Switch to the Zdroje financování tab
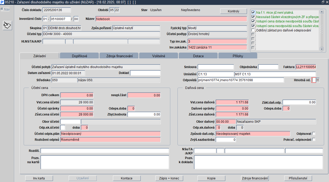Image resolution: width=329 pixels, height=182 pixels. coord(119,56)
